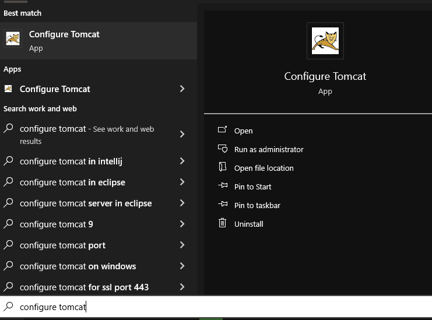The image size is (432, 320).
Task: Expand chevron for 'configure tomcat port'
Action: click(182, 245)
